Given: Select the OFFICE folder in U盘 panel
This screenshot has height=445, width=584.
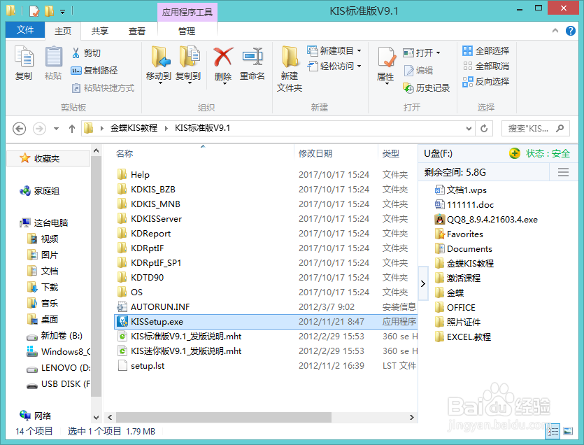Looking at the screenshot, I should [x=455, y=307].
